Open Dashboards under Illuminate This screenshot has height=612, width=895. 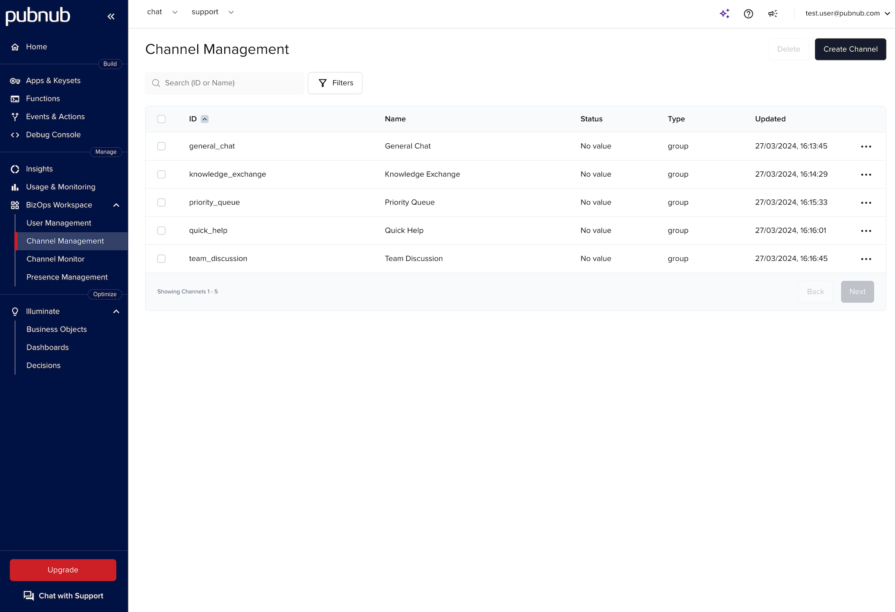[47, 347]
